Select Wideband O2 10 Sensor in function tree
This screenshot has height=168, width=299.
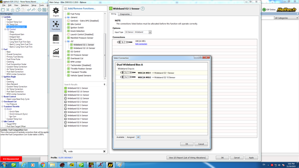(84, 48)
